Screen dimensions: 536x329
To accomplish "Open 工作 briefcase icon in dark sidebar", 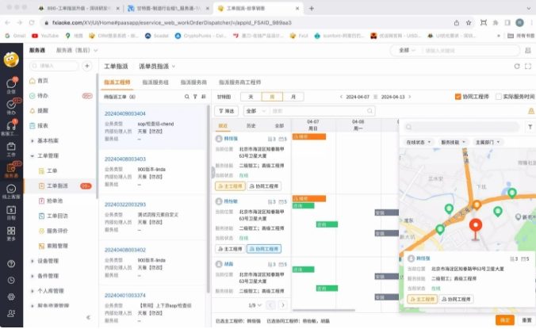I will (x=11, y=149).
